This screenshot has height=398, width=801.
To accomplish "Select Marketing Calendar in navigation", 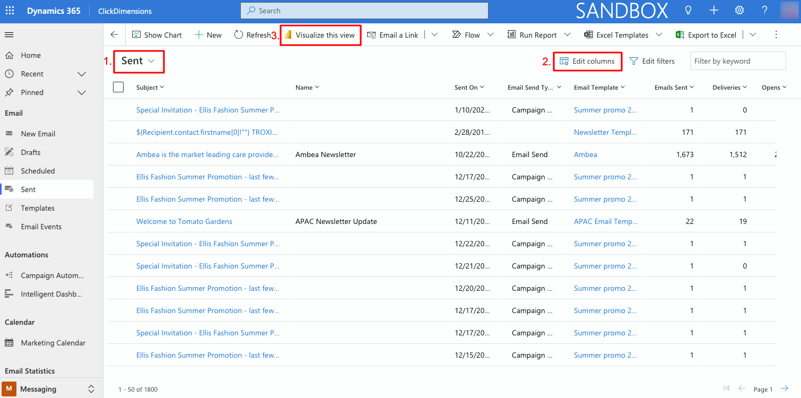I will point(53,343).
